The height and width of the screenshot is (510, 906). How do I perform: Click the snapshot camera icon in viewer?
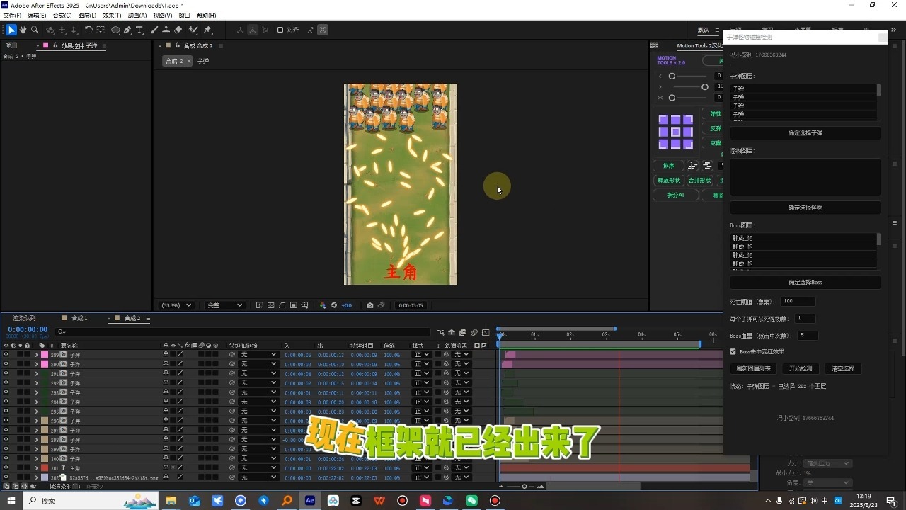pyautogui.click(x=369, y=305)
